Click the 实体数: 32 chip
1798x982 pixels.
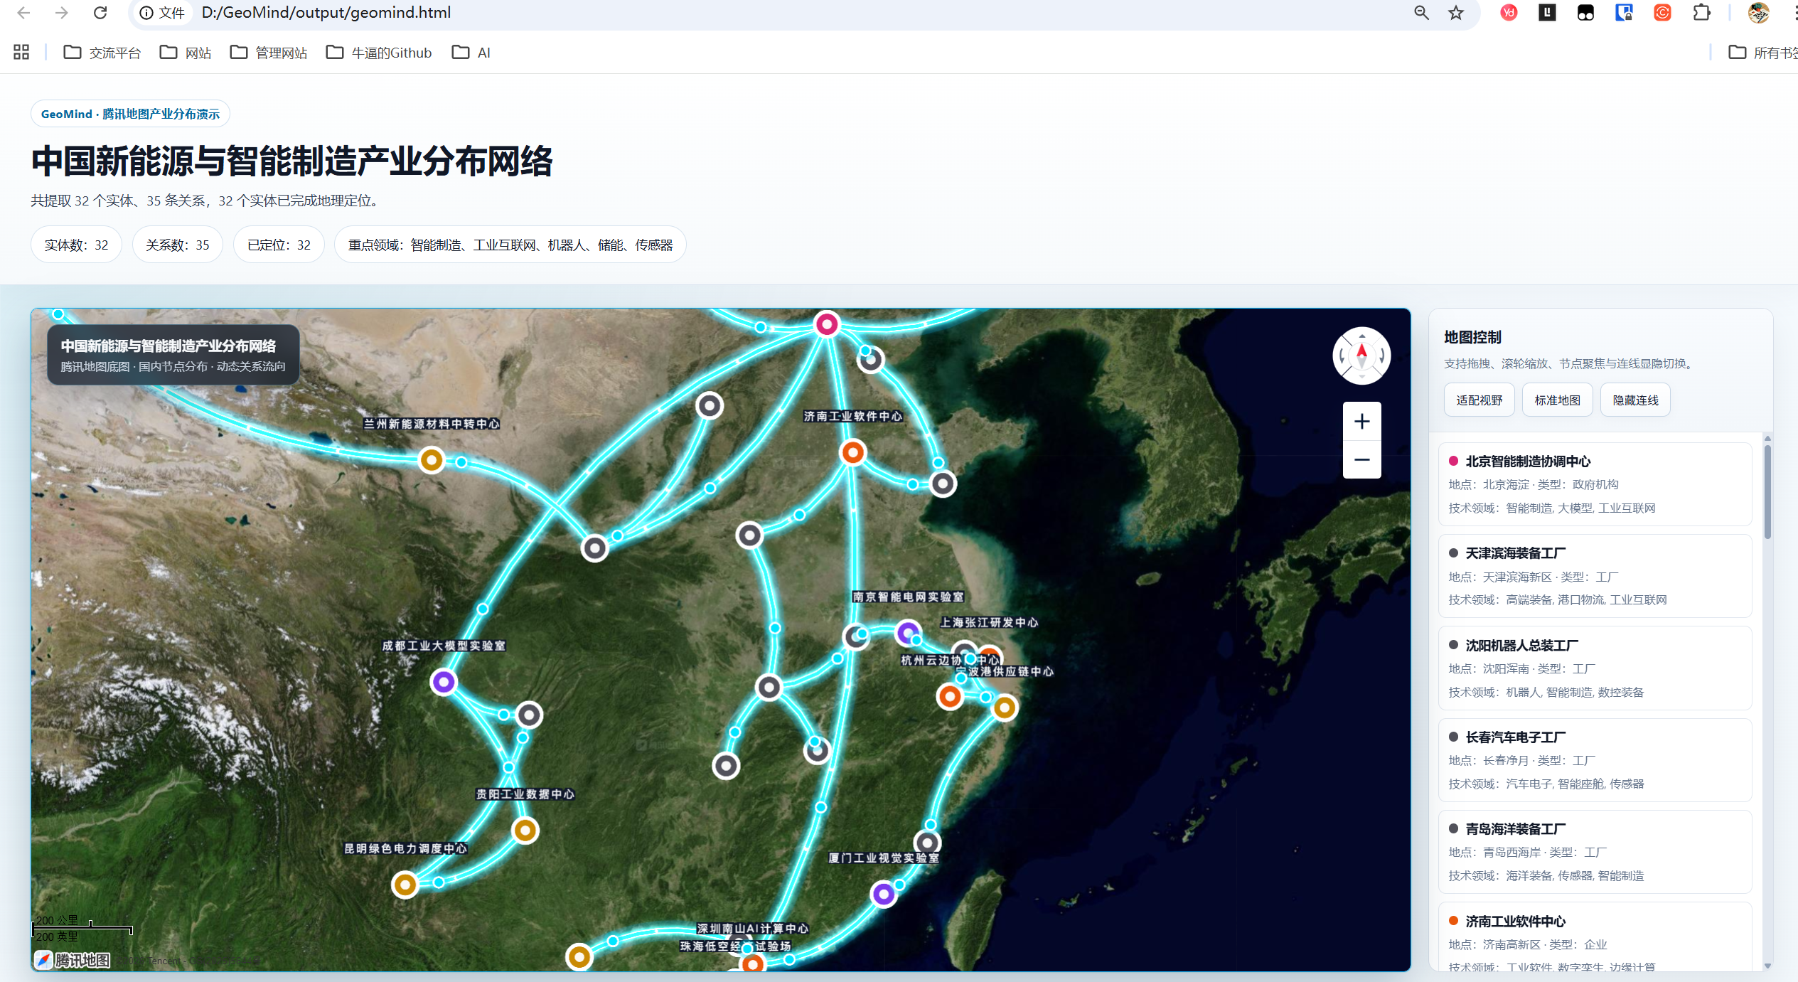(76, 245)
